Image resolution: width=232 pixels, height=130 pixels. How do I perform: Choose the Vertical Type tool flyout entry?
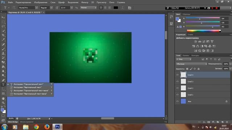tap(30, 87)
